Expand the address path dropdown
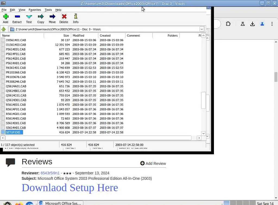The height and width of the screenshot is (205, 278). pyautogui.click(x=202, y=29)
